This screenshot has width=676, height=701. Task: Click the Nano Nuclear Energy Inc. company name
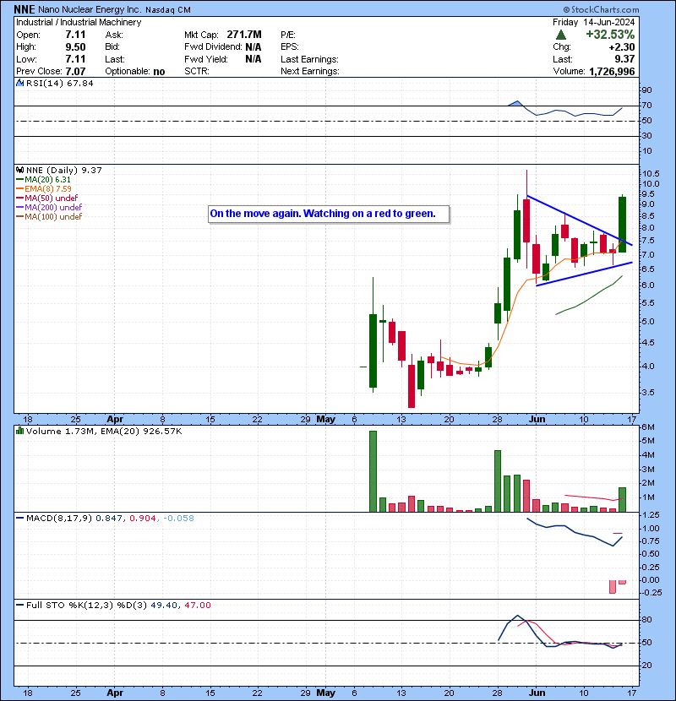tap(90, 10)
